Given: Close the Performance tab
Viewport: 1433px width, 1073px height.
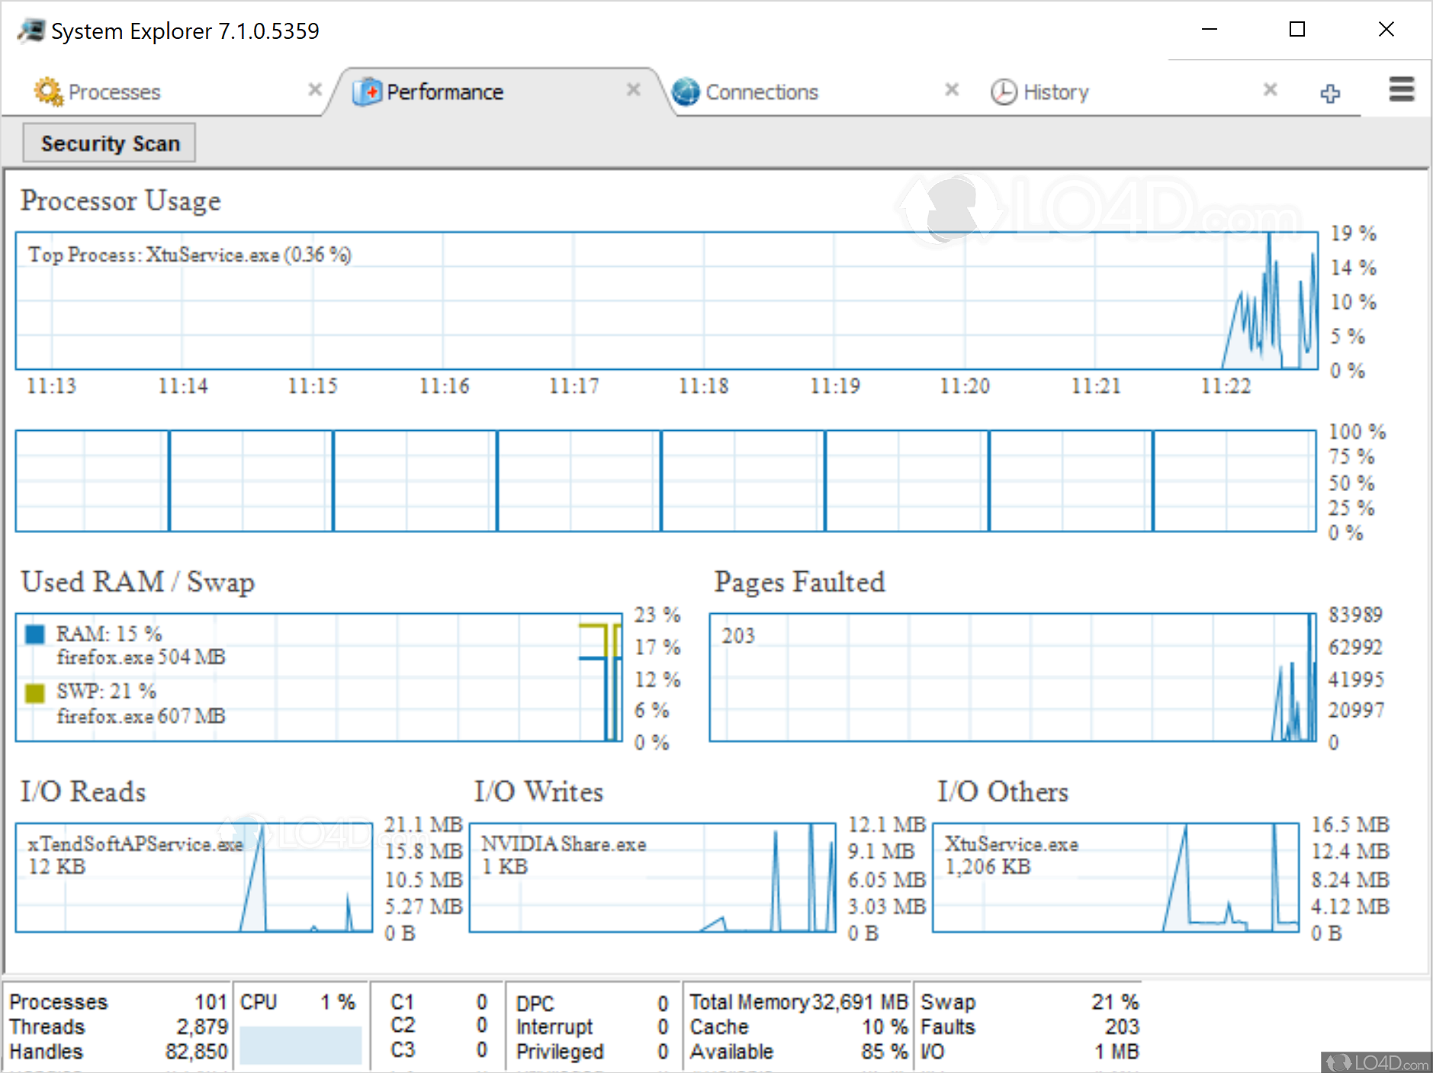Looking at the screenshot, I should (634, 90).
